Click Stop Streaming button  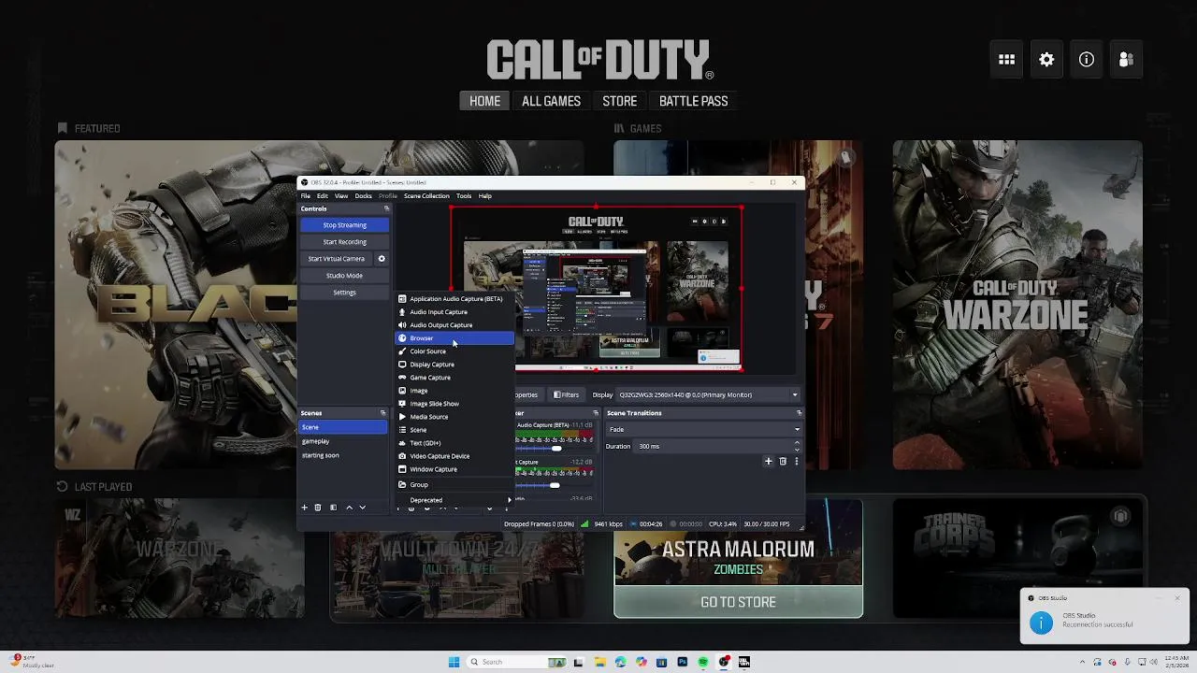tap(344, 225)
